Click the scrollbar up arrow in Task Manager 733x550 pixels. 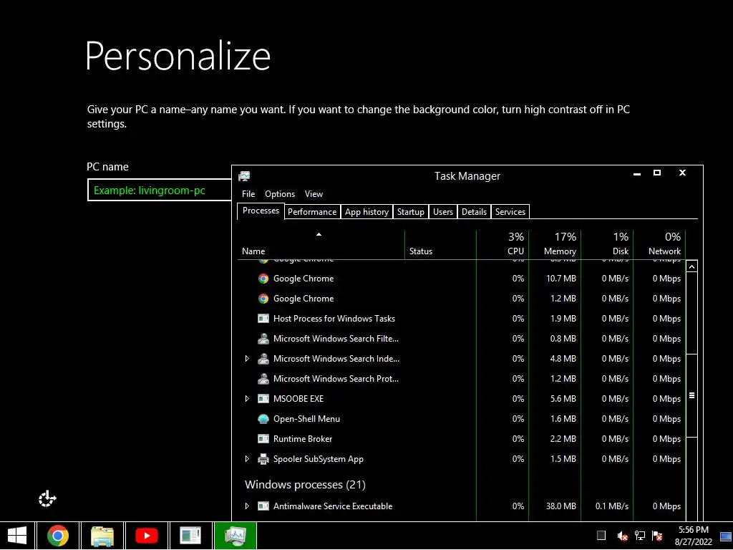coord(692,266)
